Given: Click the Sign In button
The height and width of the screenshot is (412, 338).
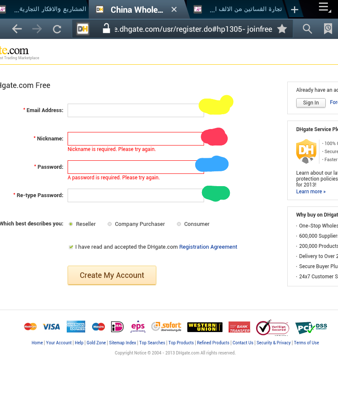Looking at the screenshot, I should click(x=311, y=103).
